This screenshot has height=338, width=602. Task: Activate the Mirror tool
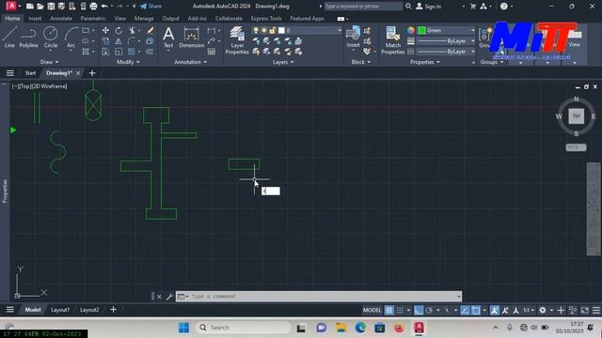click(x=119, y=41)
